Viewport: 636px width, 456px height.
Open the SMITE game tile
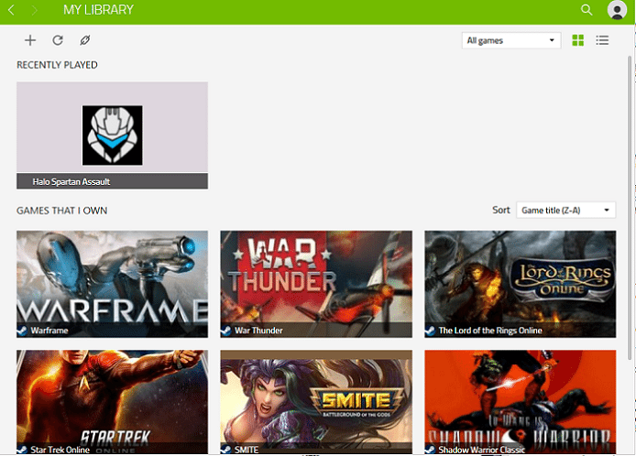(316, 402)
